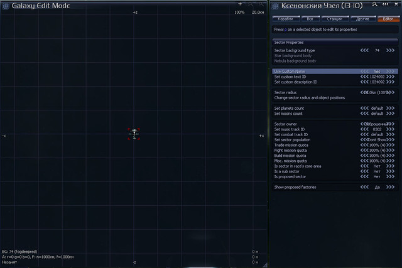This screenshot has width=402, height=268.
Task: Increase Set music track ID
Action: click(390, 129)
